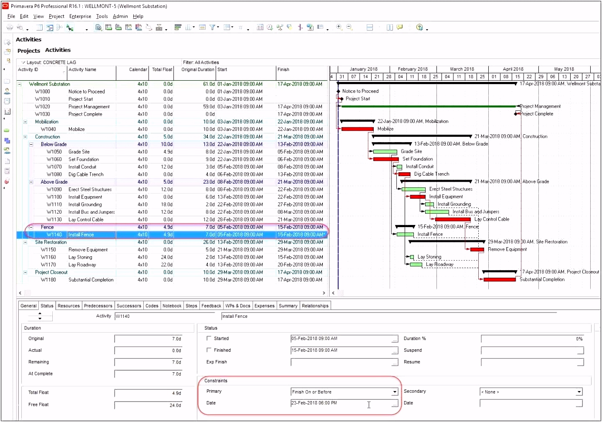Image resolution: width=602 pixels, height=422 pixels.
Task: Collapse the Site Restoration group
Action: tap(25, 242)
